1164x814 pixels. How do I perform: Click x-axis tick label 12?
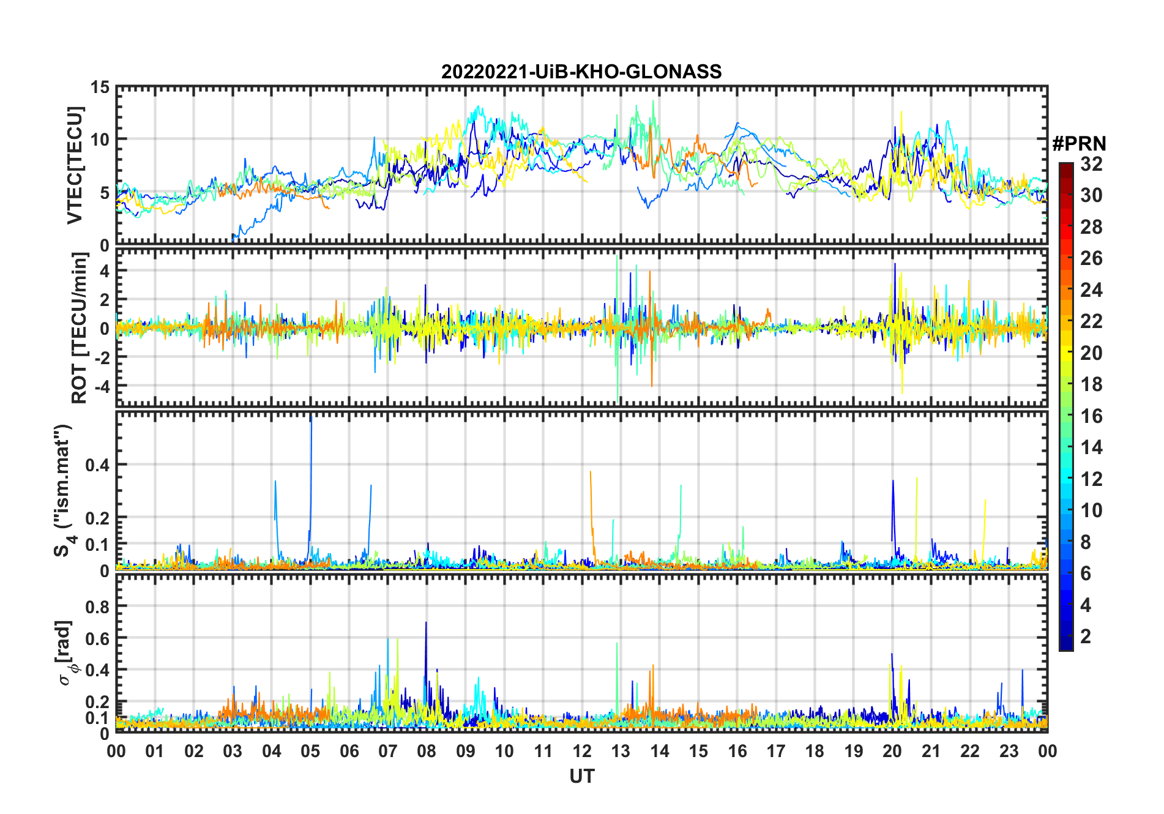(582, 751)
